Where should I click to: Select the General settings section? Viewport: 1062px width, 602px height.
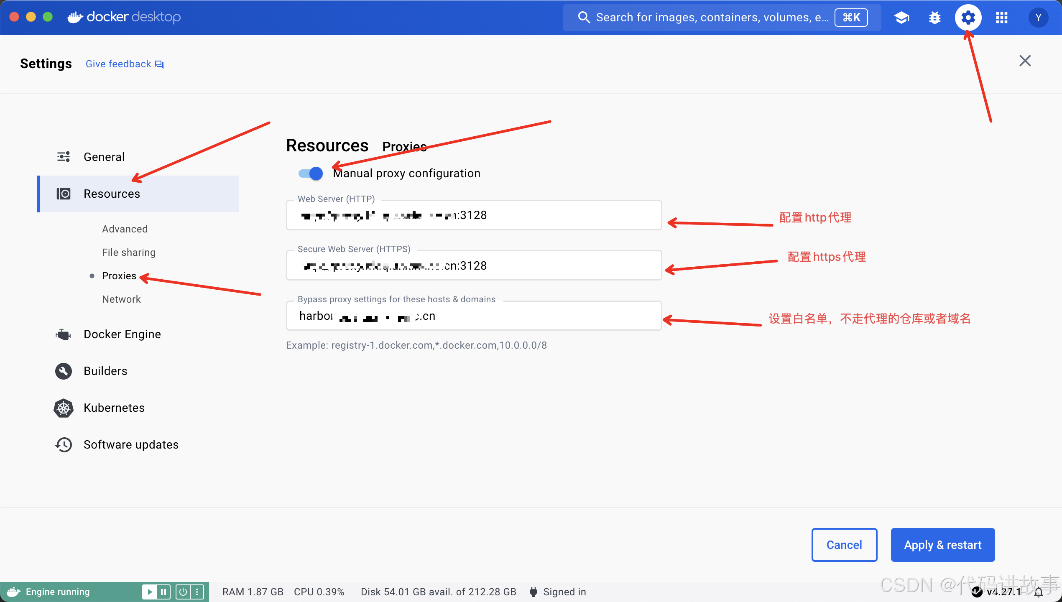pyautogui.click(x=104, y=156)
